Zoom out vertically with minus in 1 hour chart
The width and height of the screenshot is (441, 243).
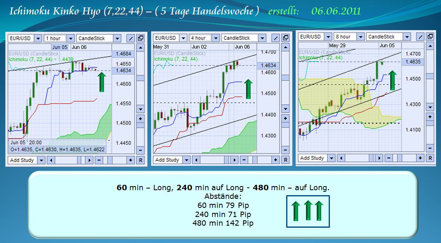[140, 150]
